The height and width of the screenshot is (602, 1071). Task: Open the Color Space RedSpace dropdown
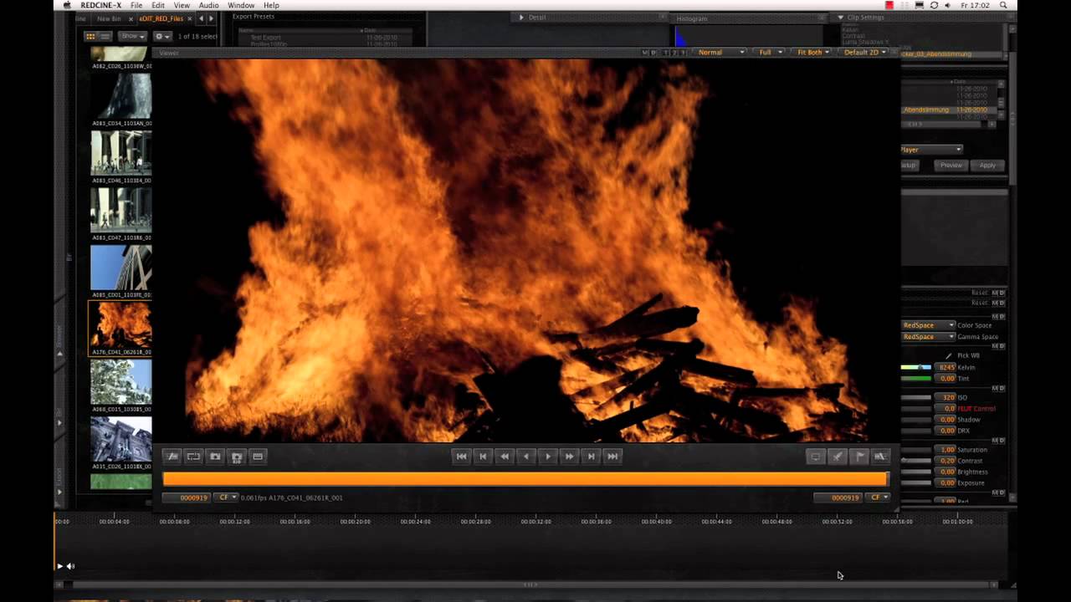[x=928, y=325]
